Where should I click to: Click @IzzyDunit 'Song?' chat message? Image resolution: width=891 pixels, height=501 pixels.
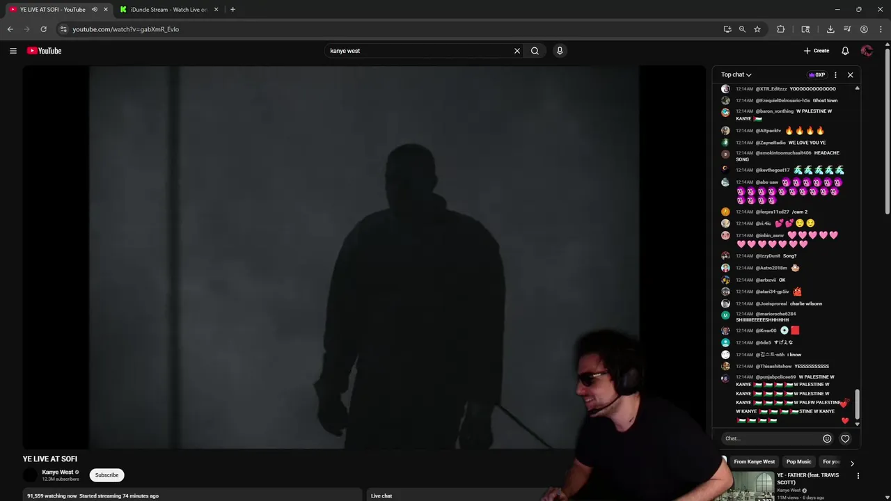[789, 256]
